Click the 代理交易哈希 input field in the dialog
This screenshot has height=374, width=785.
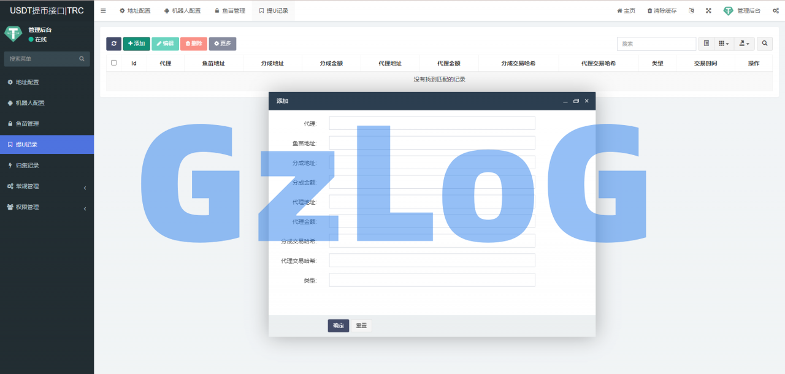tap(432, 261)
